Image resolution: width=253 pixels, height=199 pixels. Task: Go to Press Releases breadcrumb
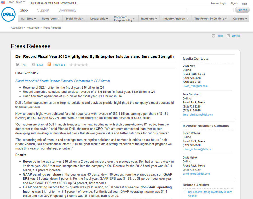[52, 28]
